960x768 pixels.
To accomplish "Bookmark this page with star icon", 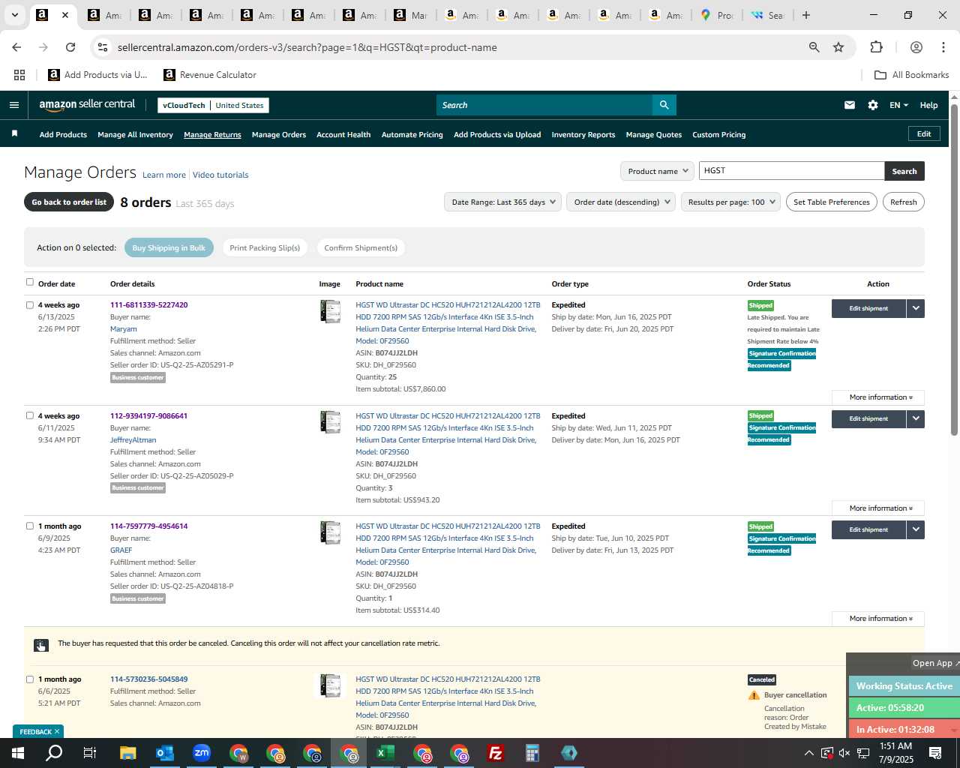I will pyautogui.click(x=838, y=47).
